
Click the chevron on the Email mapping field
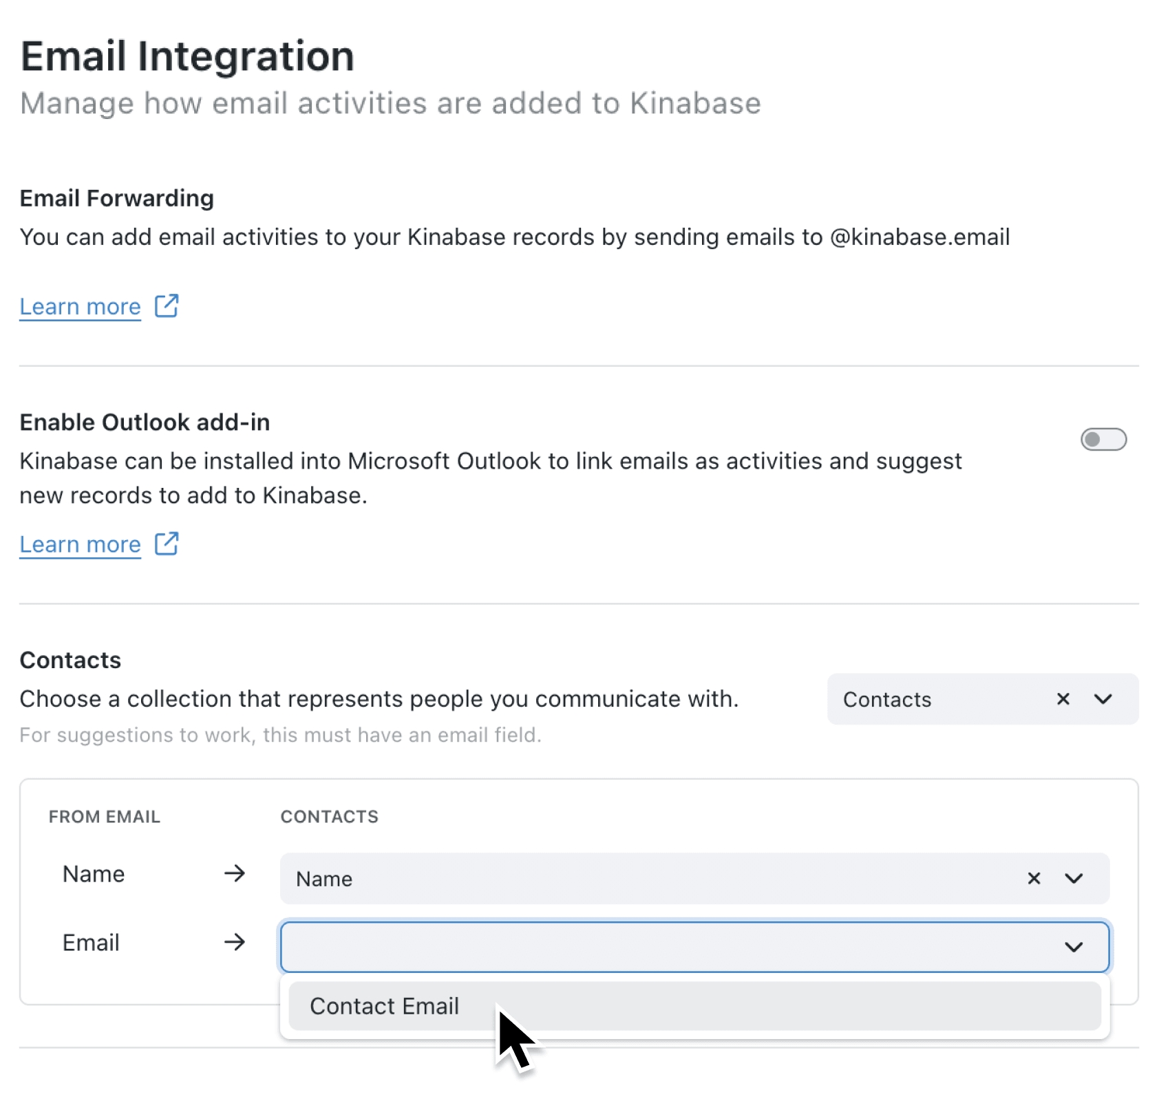(x=1074, y=947)
